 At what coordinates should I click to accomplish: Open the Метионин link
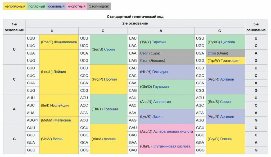[x=63, y=120]
